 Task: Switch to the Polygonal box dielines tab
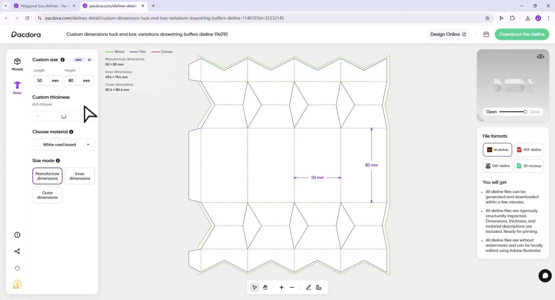click(42, 6)
